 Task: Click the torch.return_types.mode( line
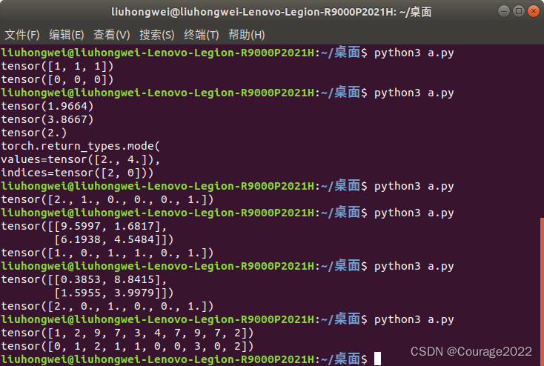pos(81,146)
